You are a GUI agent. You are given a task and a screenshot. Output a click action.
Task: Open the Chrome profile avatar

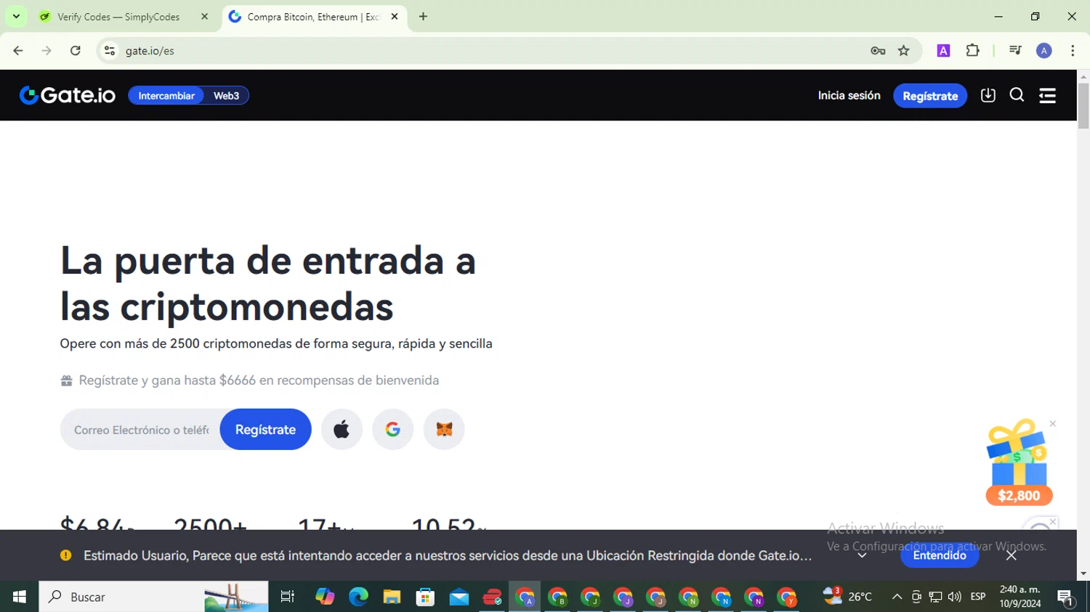click(x=1043, y=51)
